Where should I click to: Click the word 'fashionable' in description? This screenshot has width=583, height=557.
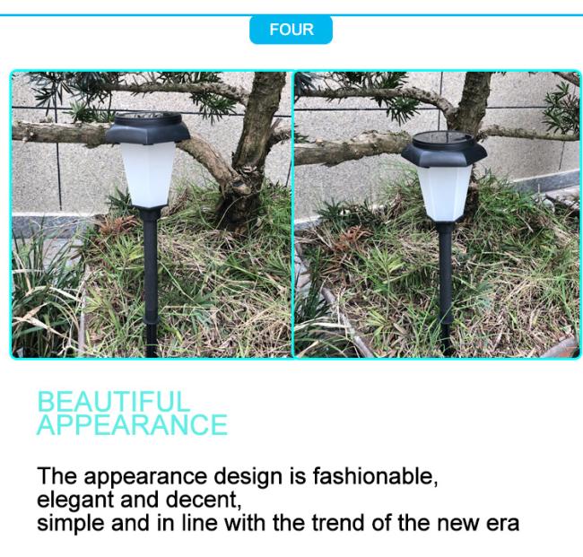click(x=372, y=475)
